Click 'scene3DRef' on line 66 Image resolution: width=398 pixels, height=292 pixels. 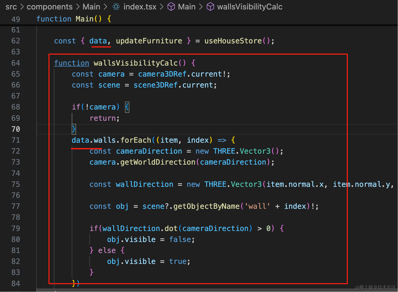156,85
